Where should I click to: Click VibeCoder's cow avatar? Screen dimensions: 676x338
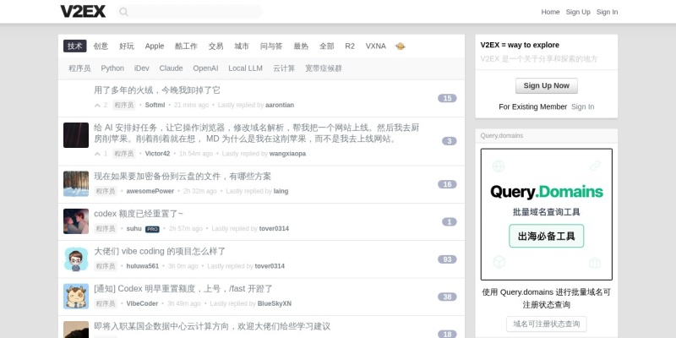76,297
